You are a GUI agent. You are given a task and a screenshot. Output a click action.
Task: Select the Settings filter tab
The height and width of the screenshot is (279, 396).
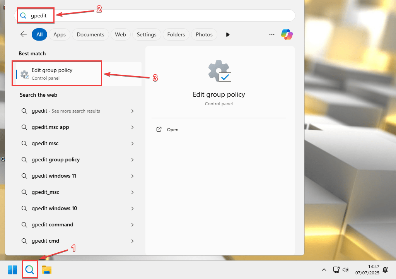[x=147, y=34]
